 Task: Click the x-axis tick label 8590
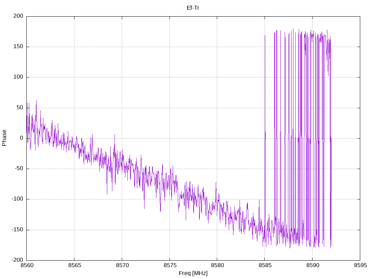(x=313, y=265)
